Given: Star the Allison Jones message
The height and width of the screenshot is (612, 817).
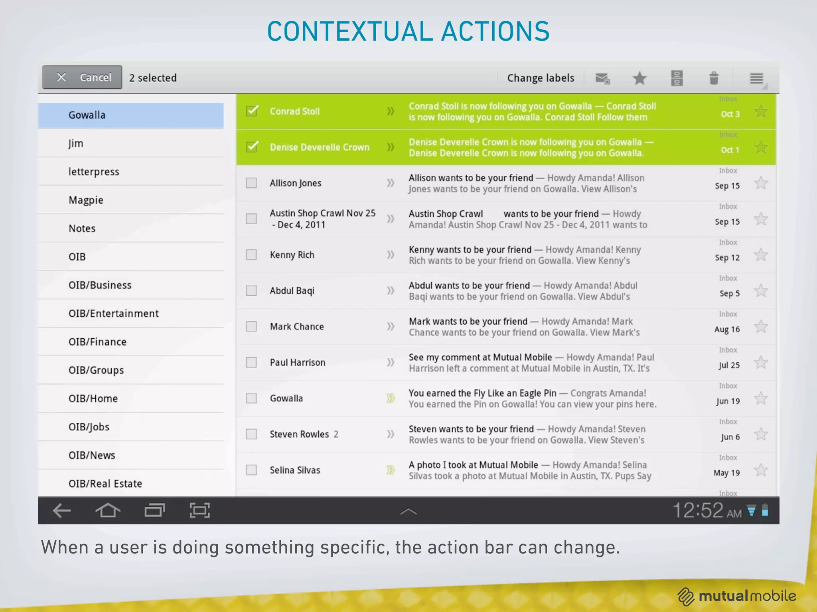Looking at the screenshot, I should 761,183.
